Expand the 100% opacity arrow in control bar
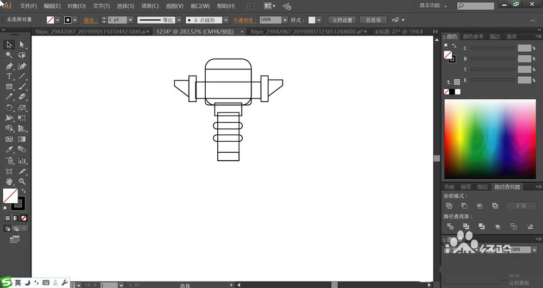 pyautogui.click(x=285, y=20)
